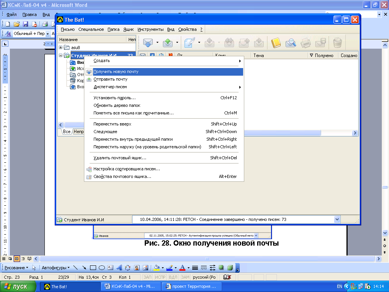Choose Обновить дерево папок
This screenshot has height=292, width=389.
[x=164, y=106]
